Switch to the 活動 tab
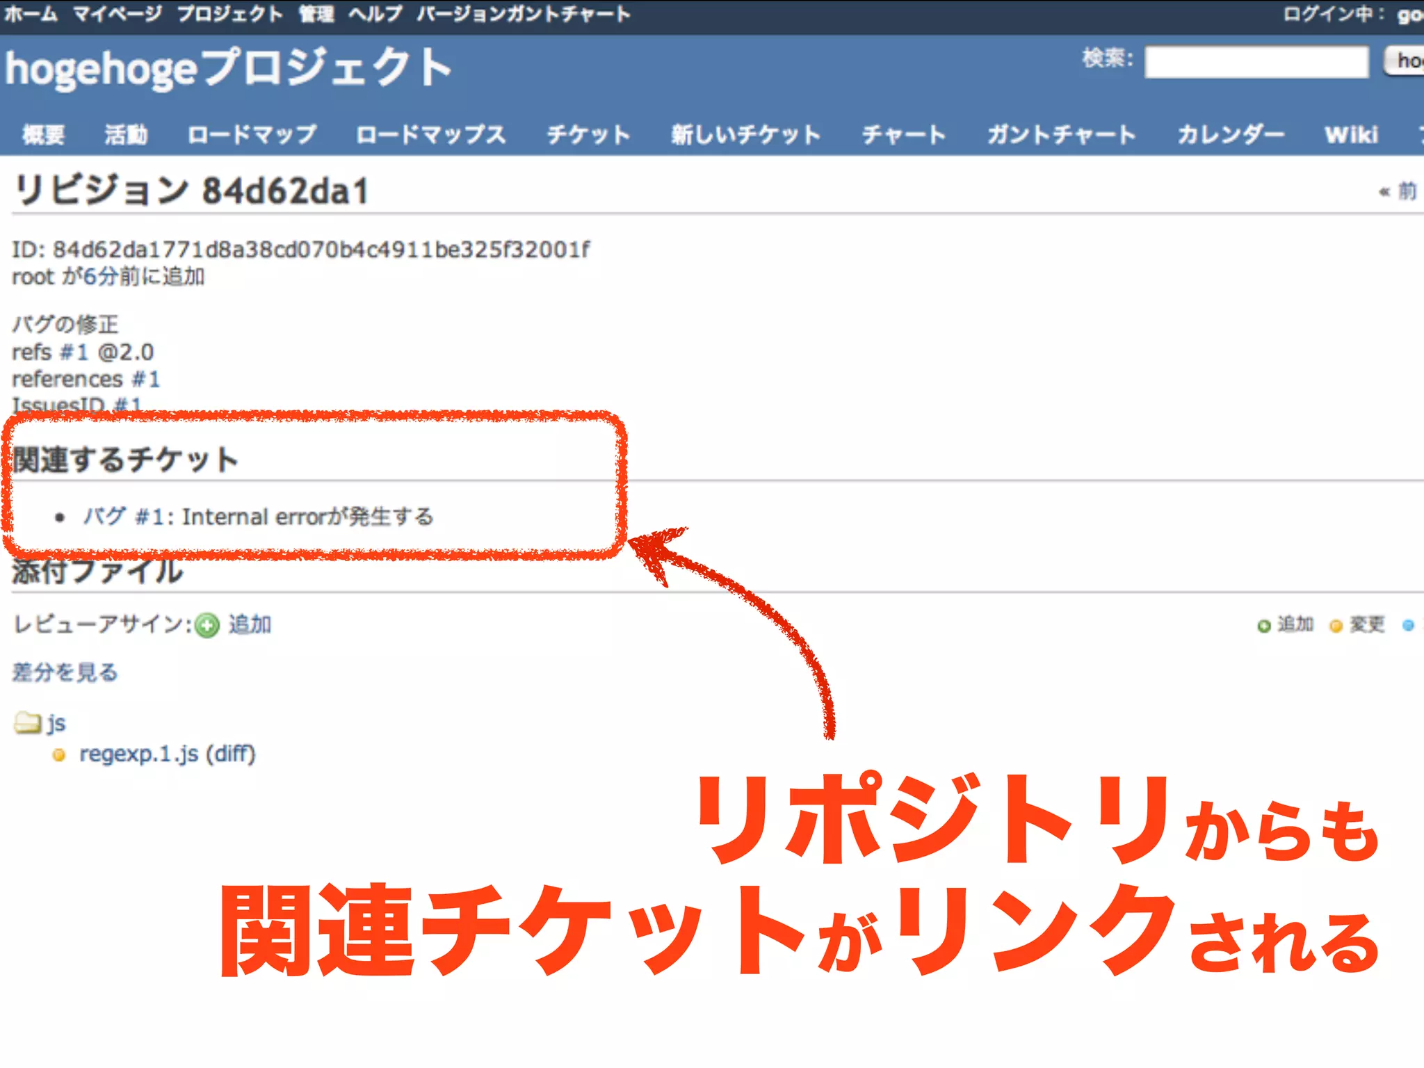Image resolution: width=1424 pixels, height=1068 pixels. (x=126, y=134)
